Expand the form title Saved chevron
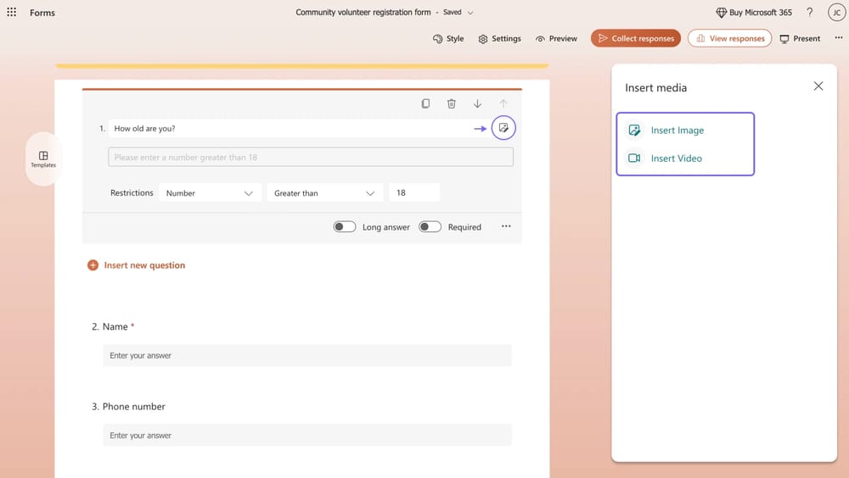Screen dimensions: 849x478 pos(471,13)
